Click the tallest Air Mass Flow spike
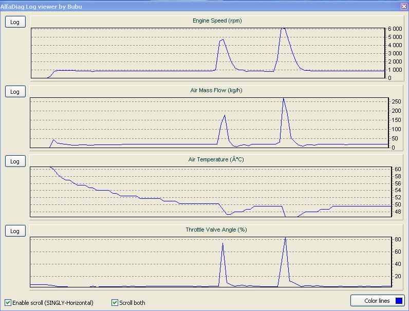409x311 pixels. coord(283,98)
